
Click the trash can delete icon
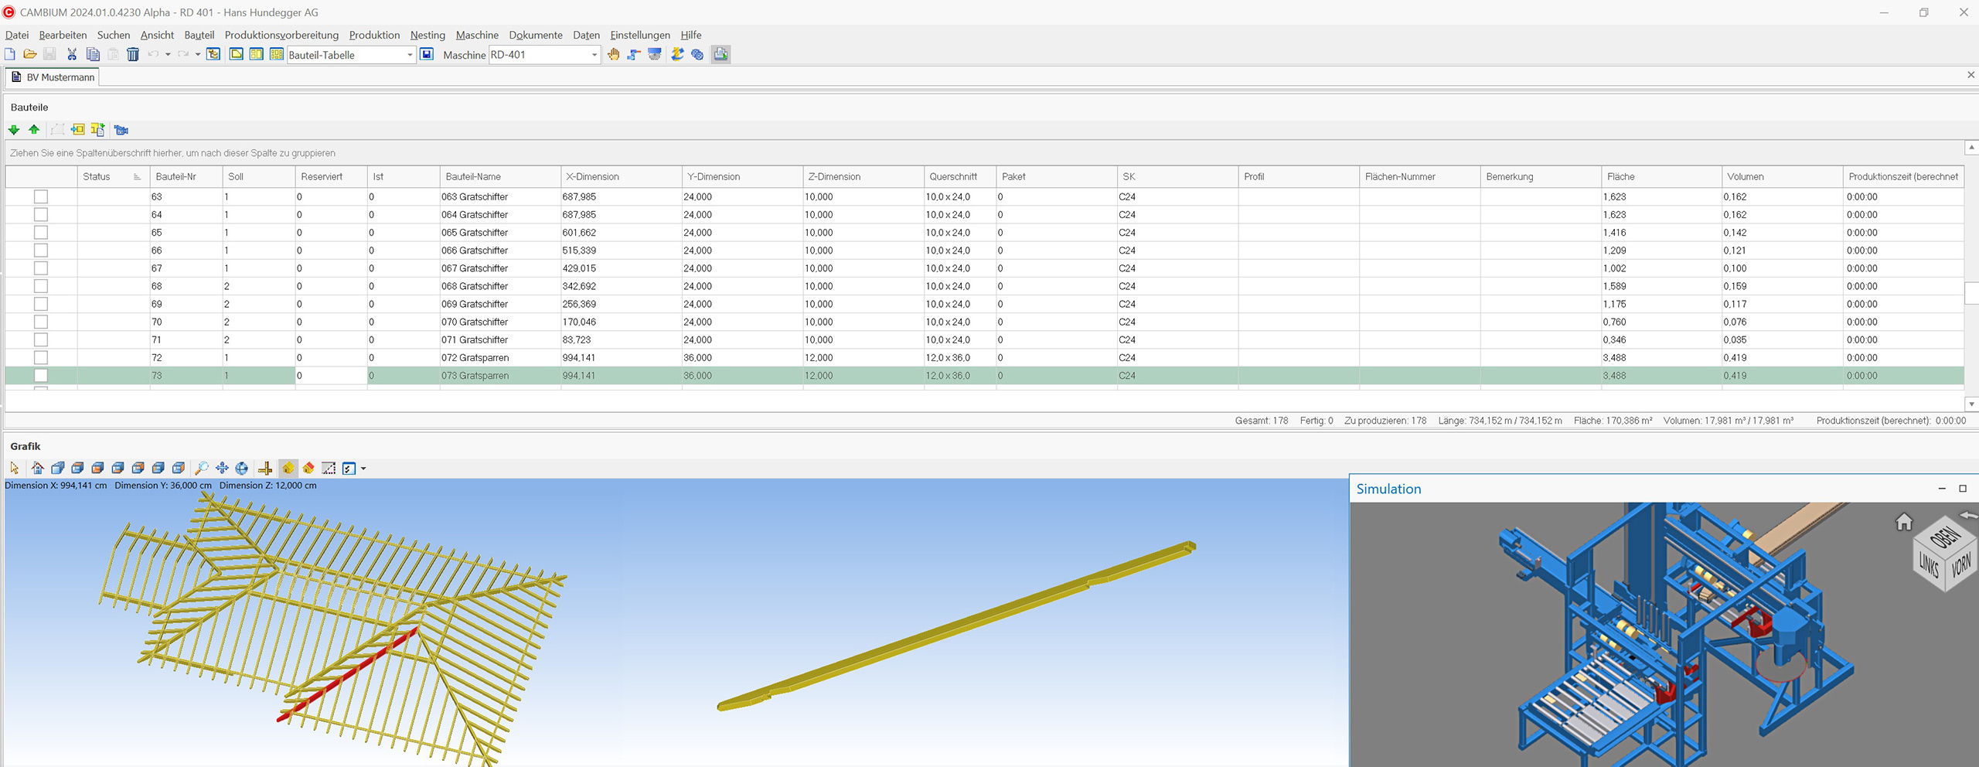tap(133, 54)
